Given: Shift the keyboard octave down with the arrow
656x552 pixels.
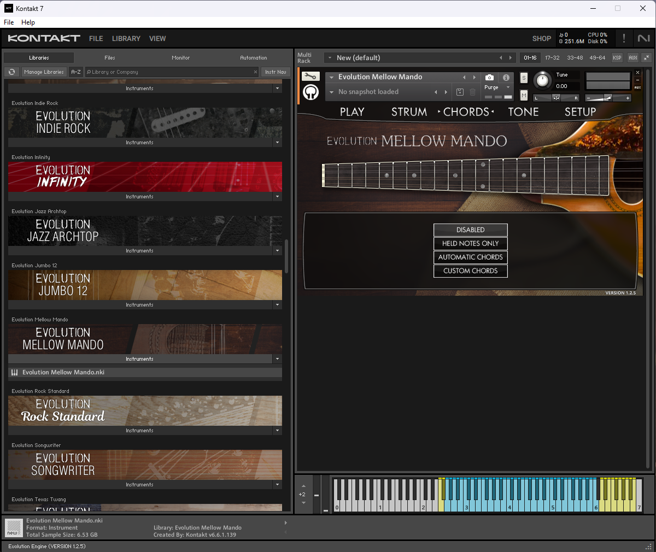Looking at the screenshot, I should (x=303, y=502).
